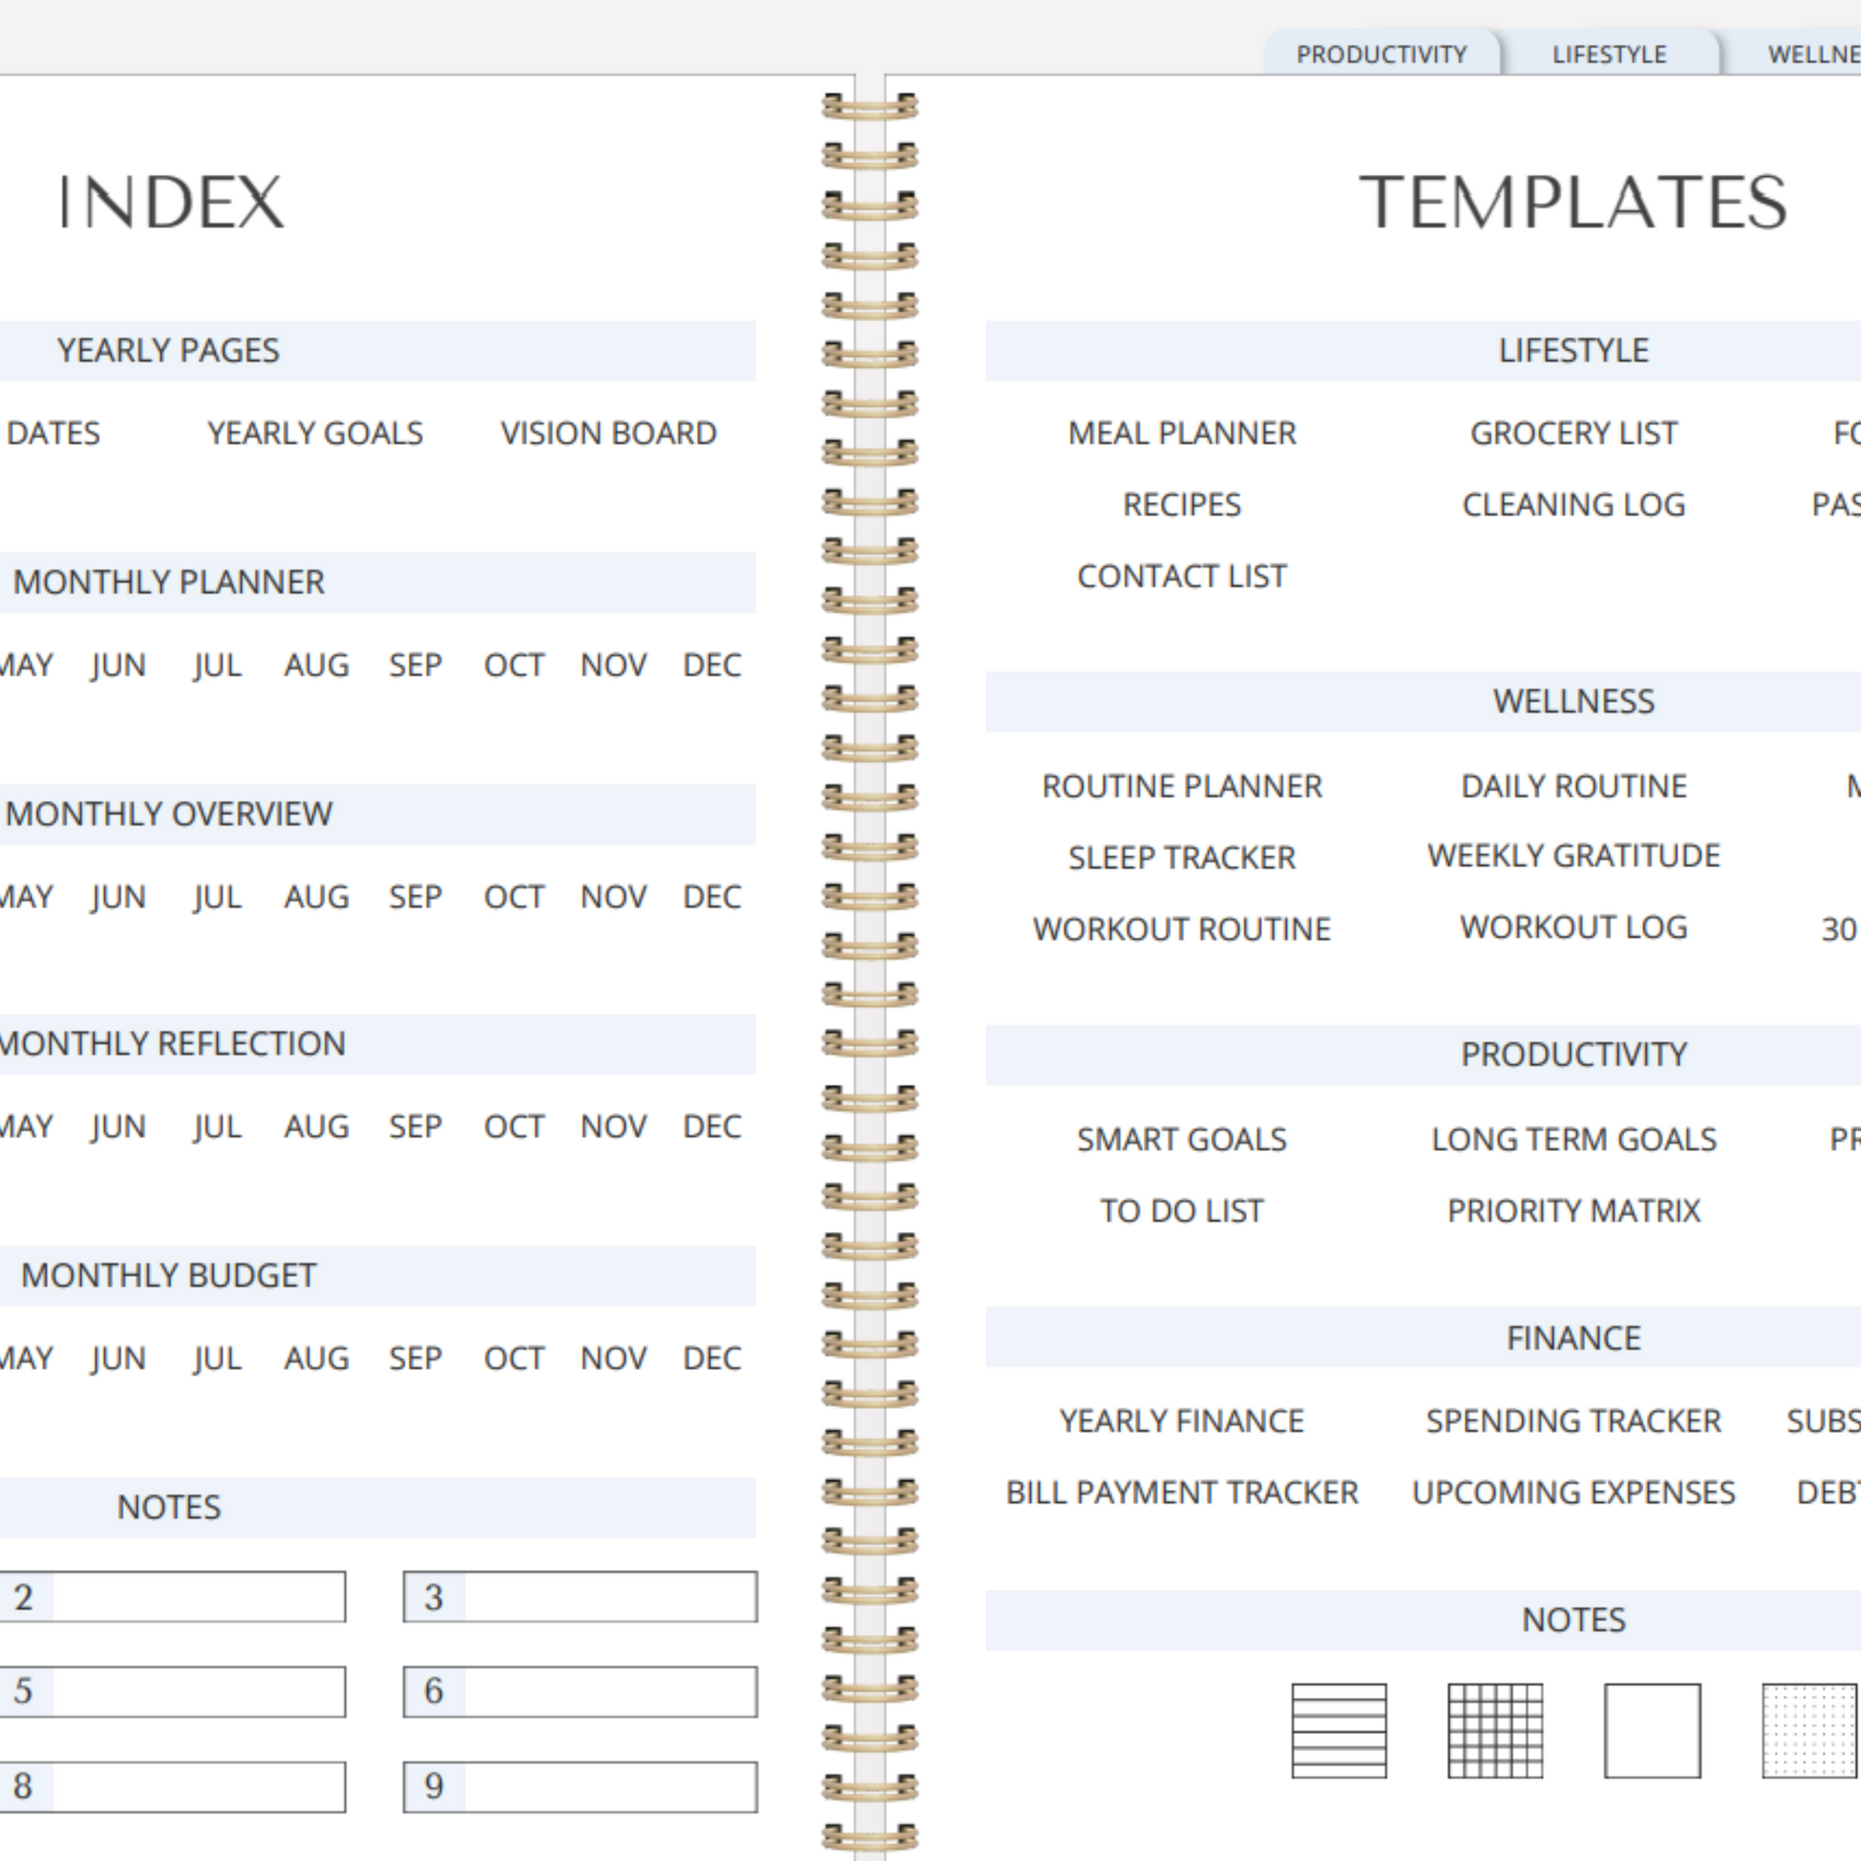Switch to the Lifestyle tab
The width and height of the screenshot is (1861, 1861).
click(x=1609, y=55)
